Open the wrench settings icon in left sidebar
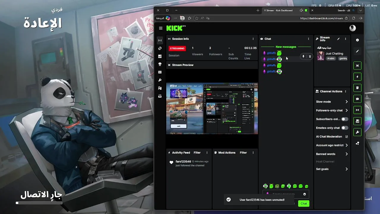This screenshot has height=214, width=380. click(160, 80)
